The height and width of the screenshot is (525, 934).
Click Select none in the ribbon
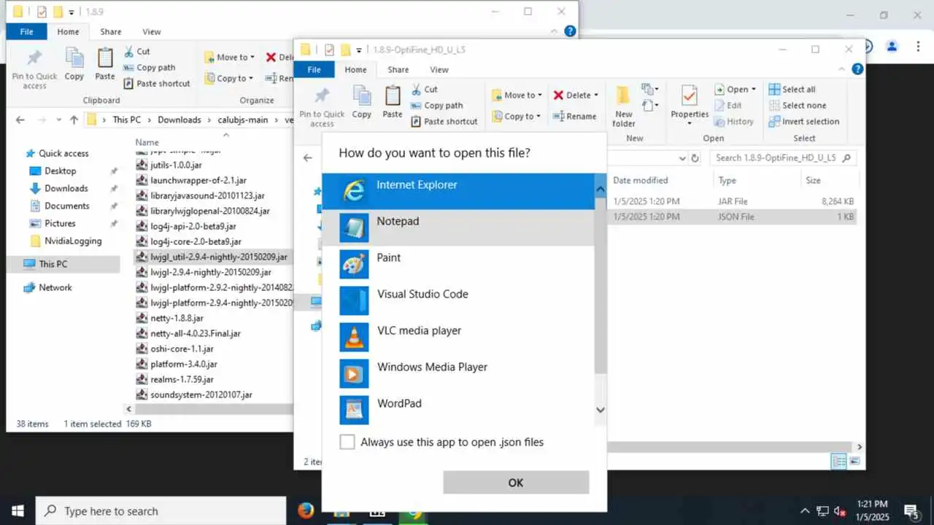[x=797, y=105]
